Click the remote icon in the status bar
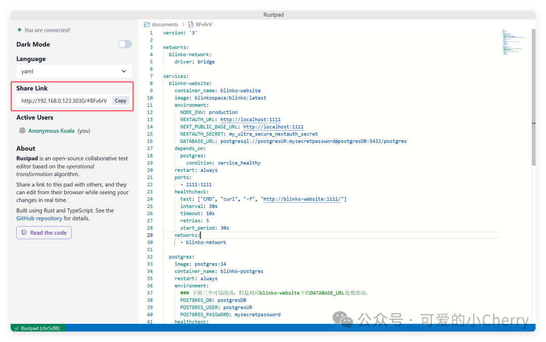Screen dimensions: 546x342 pos(17,328)
